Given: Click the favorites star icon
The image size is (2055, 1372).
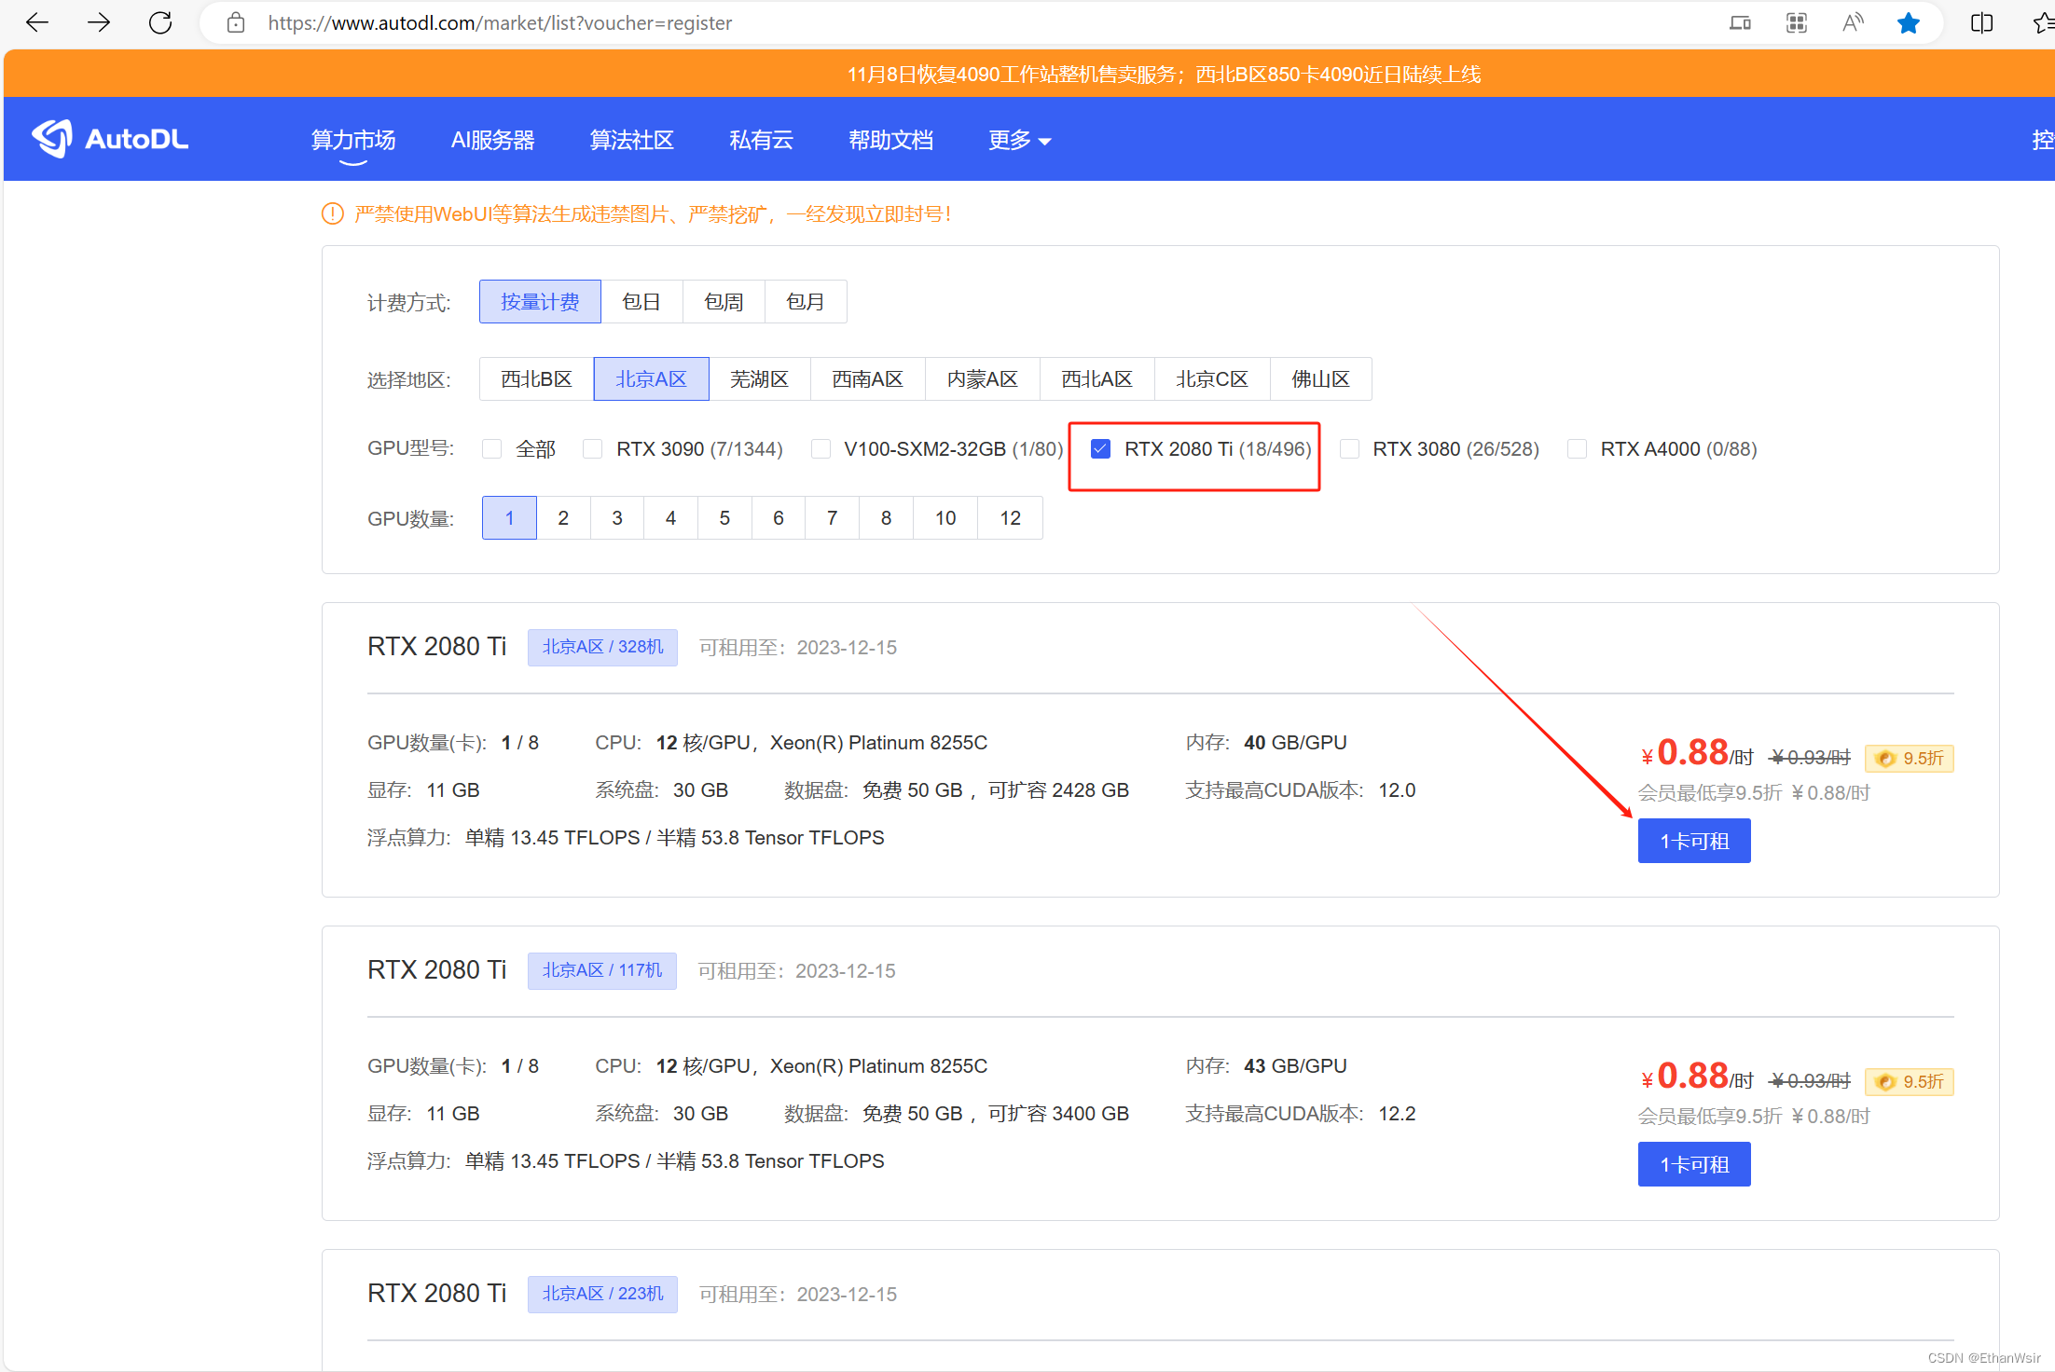Looking at the screenshot, I should [x=1909, y=22].
